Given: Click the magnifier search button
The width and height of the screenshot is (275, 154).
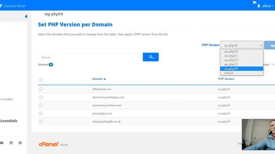Looking at the screenshot, I should 151,57.
